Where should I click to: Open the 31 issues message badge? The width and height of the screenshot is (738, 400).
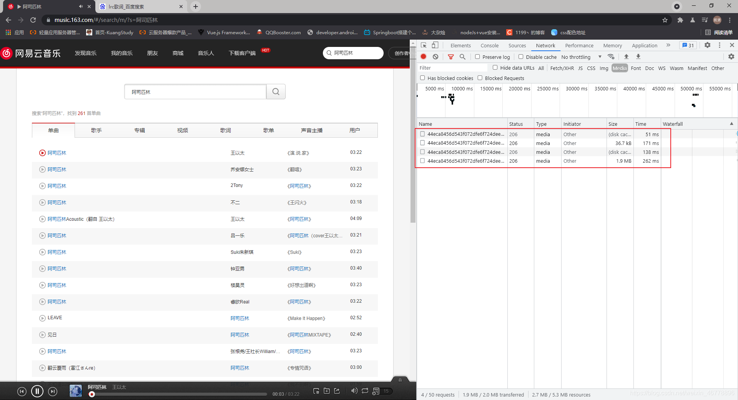coord(688,45)
